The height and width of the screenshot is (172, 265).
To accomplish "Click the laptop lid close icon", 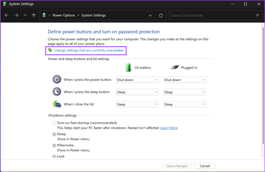I will 57,104.
